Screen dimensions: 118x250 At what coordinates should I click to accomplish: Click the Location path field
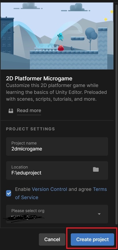57,170
